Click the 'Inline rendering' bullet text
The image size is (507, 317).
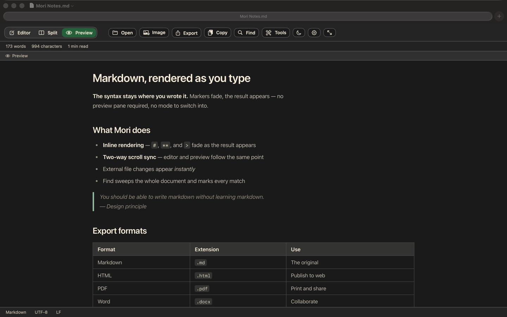click(123, 145)
